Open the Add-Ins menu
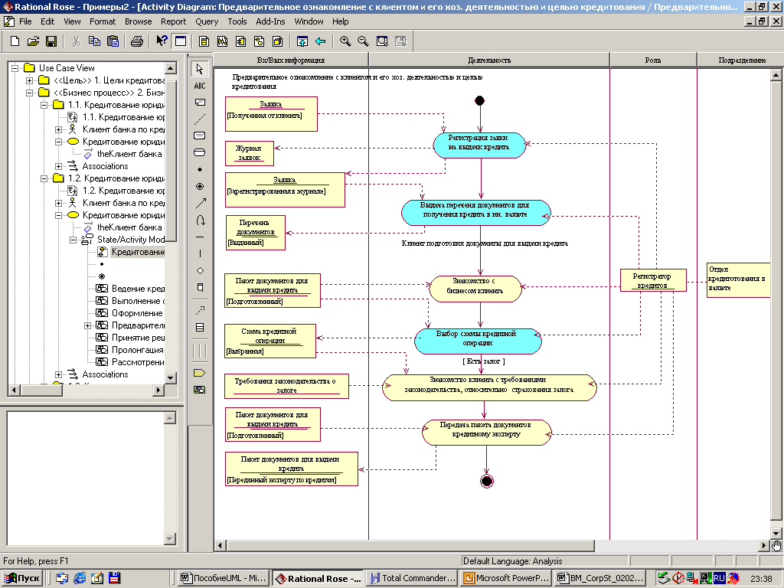Image resolution: width=784 pixels, height=588 pixels. pos(270,21)
